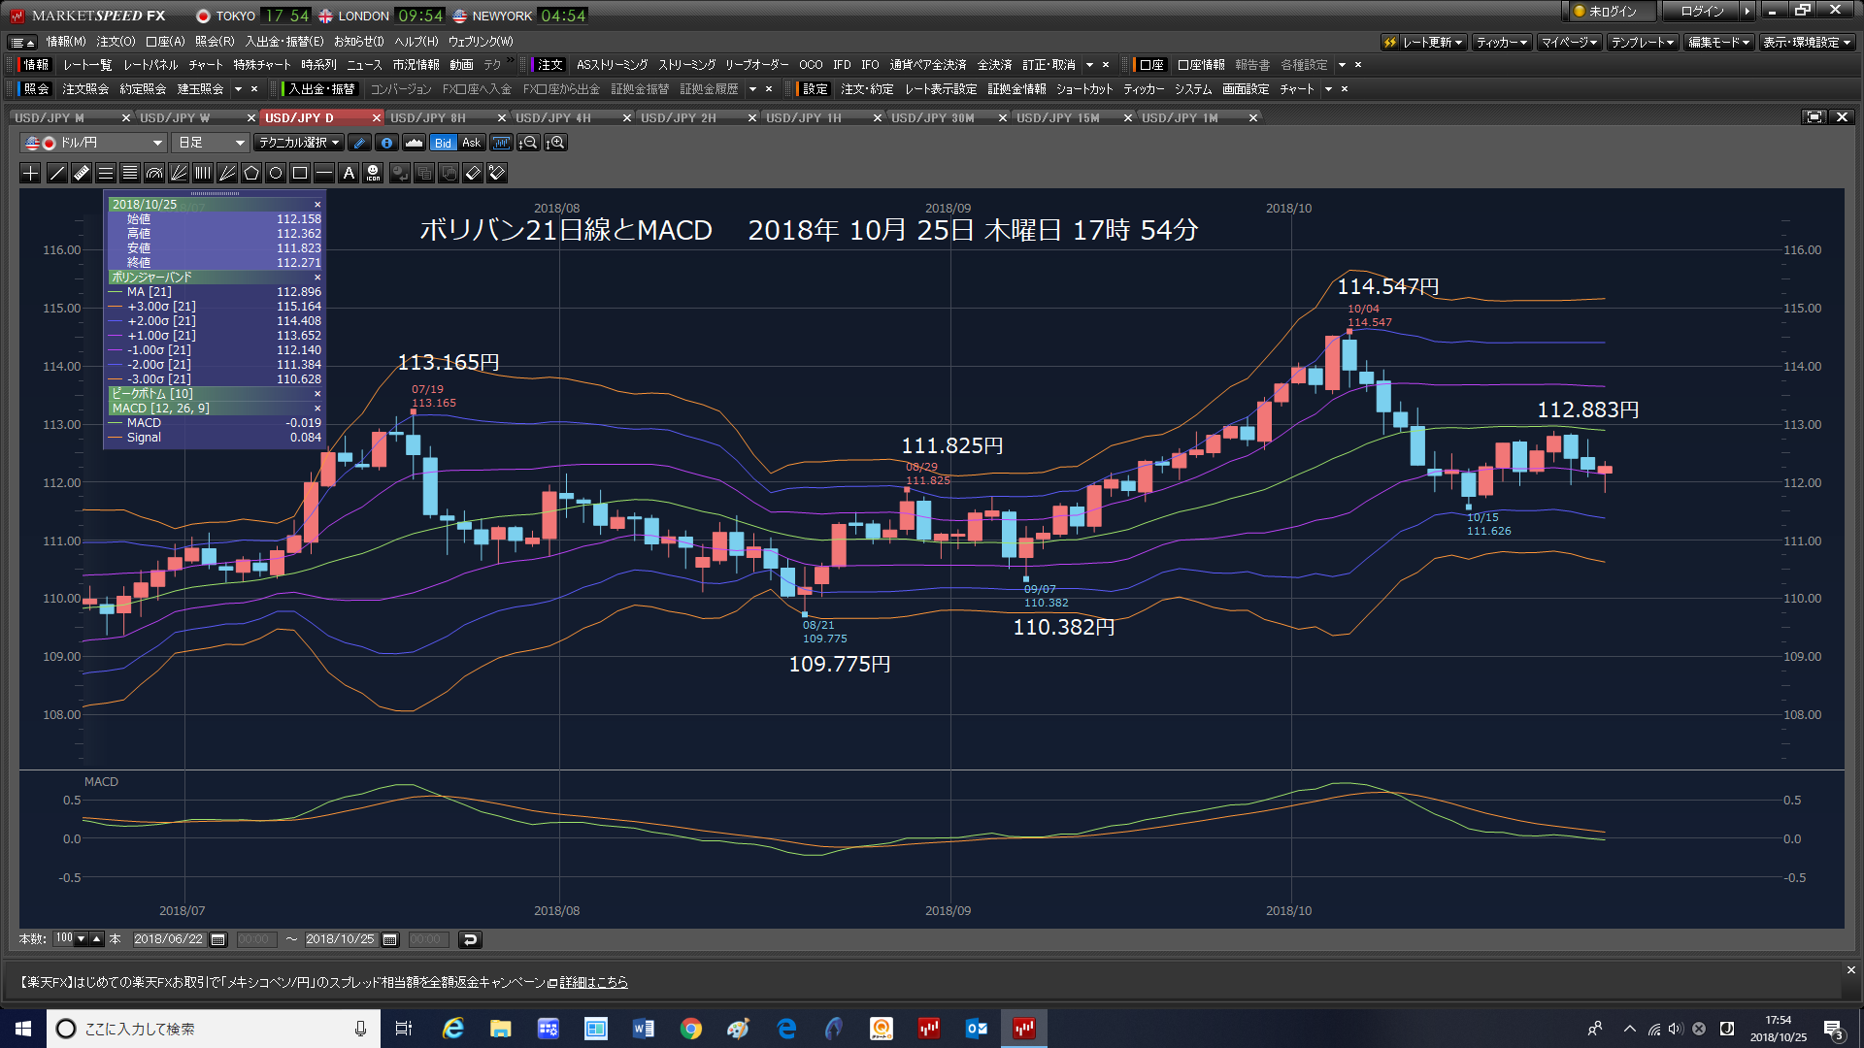Click the blue pencil edit icon

(x=359, y=143)
